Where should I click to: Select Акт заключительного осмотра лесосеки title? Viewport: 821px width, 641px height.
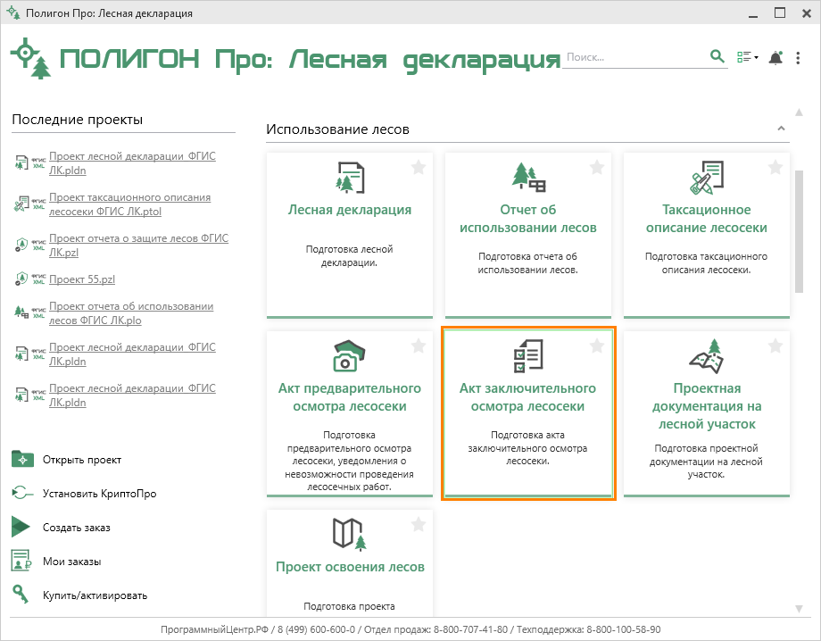click(x=527, y=397)
